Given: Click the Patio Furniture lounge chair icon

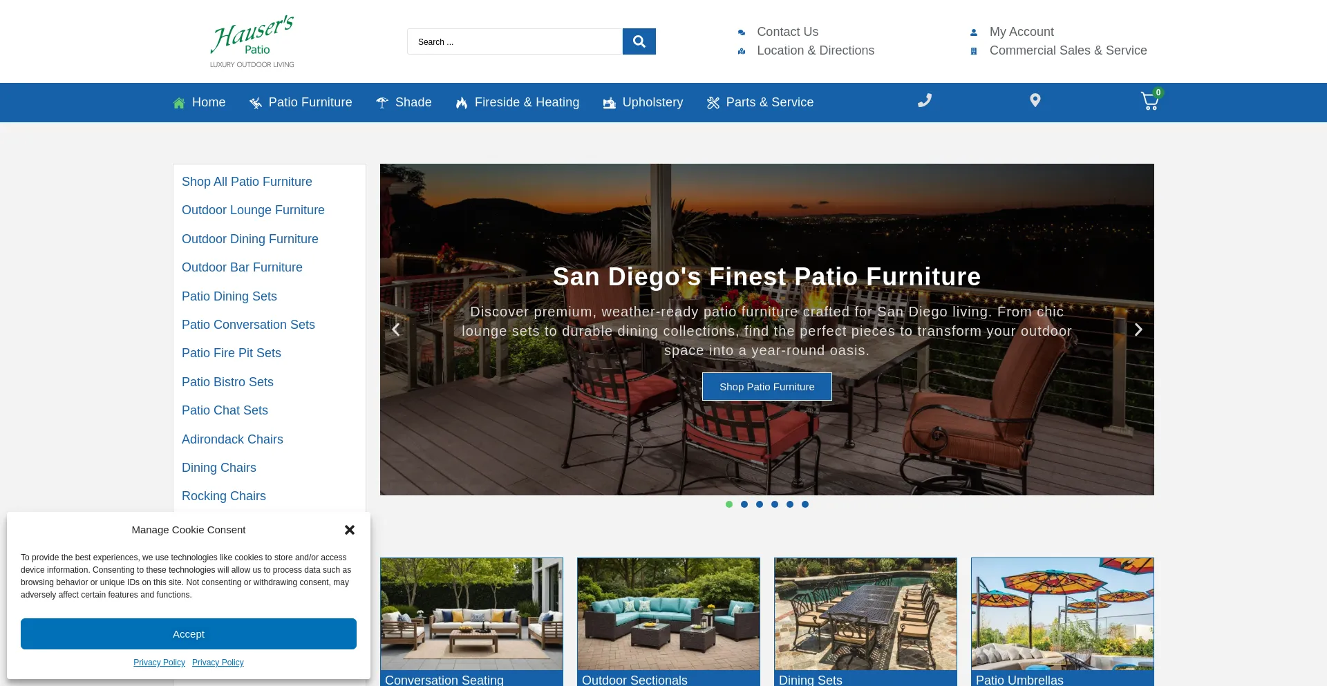Looking at the screenshot, I should click(x=256, y=103).
